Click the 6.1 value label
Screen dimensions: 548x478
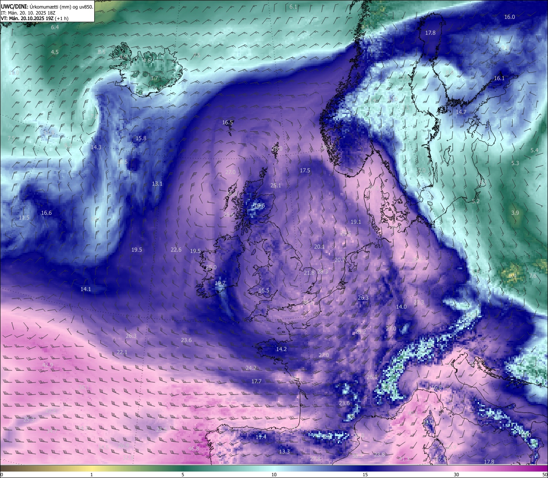[x=293, y=7]
